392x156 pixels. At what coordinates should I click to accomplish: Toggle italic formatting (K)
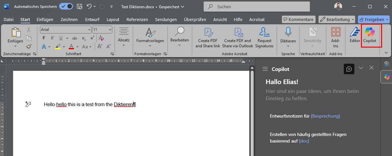pos(52,38)
